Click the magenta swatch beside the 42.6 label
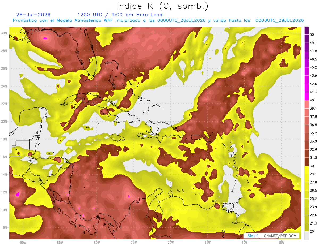The image size is (319, 246). pyautogui.click(x=307, y=88)
